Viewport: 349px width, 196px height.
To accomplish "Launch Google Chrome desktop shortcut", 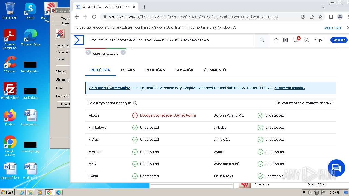I will (10, 146).
